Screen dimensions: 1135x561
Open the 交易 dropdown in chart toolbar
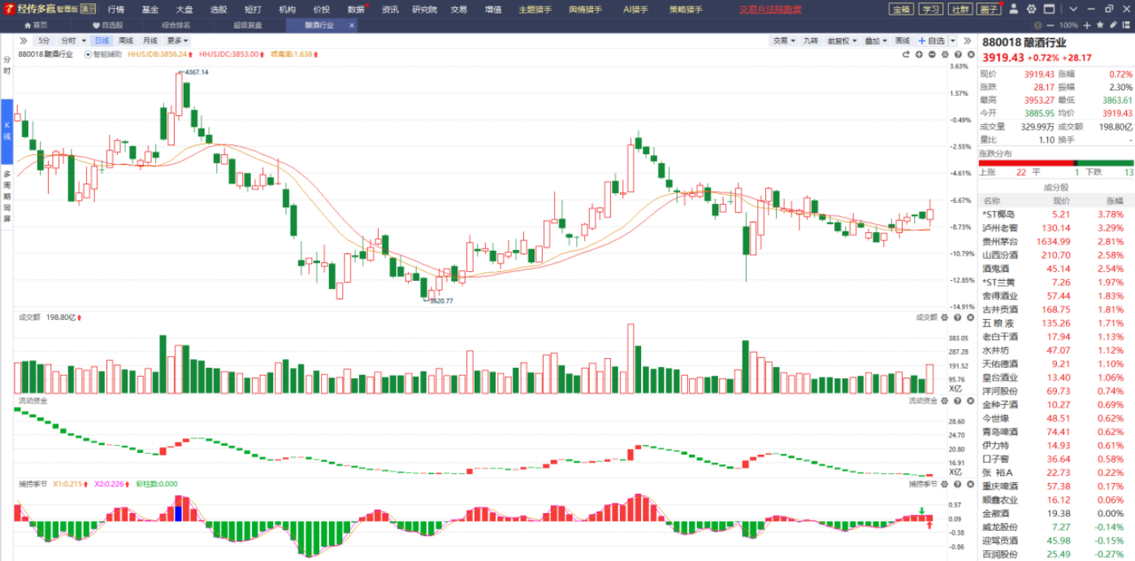tap(784, 41)
